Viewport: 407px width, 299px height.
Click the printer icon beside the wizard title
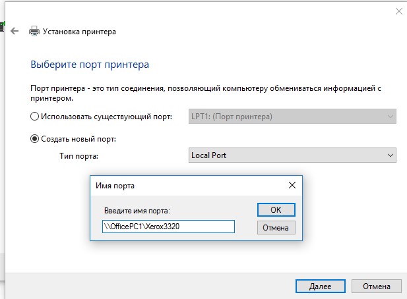pos(34,31)
